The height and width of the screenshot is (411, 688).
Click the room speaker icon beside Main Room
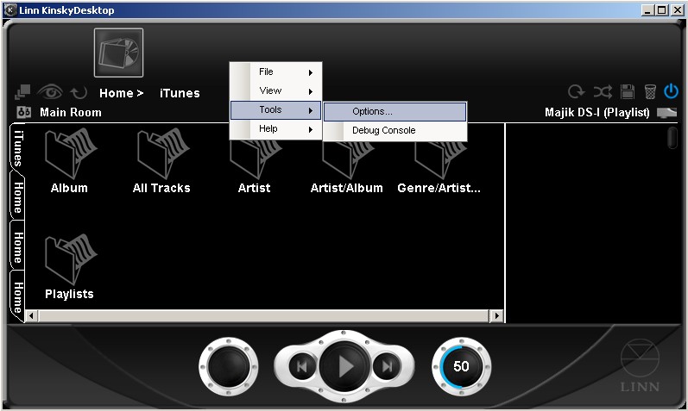tap(23, 112)
